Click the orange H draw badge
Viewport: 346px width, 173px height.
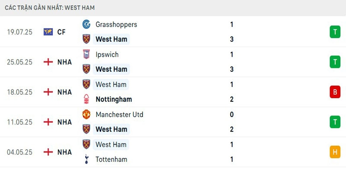tap(335, 152)
